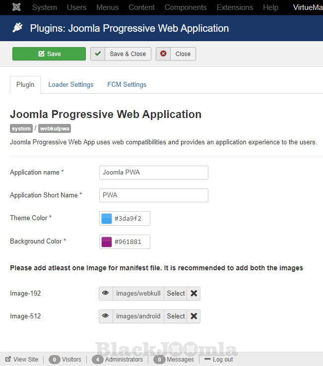Preview Image-192 with eye icon
Screen dimensions: 323x366
pyautogui.click(x=106, y=294)
